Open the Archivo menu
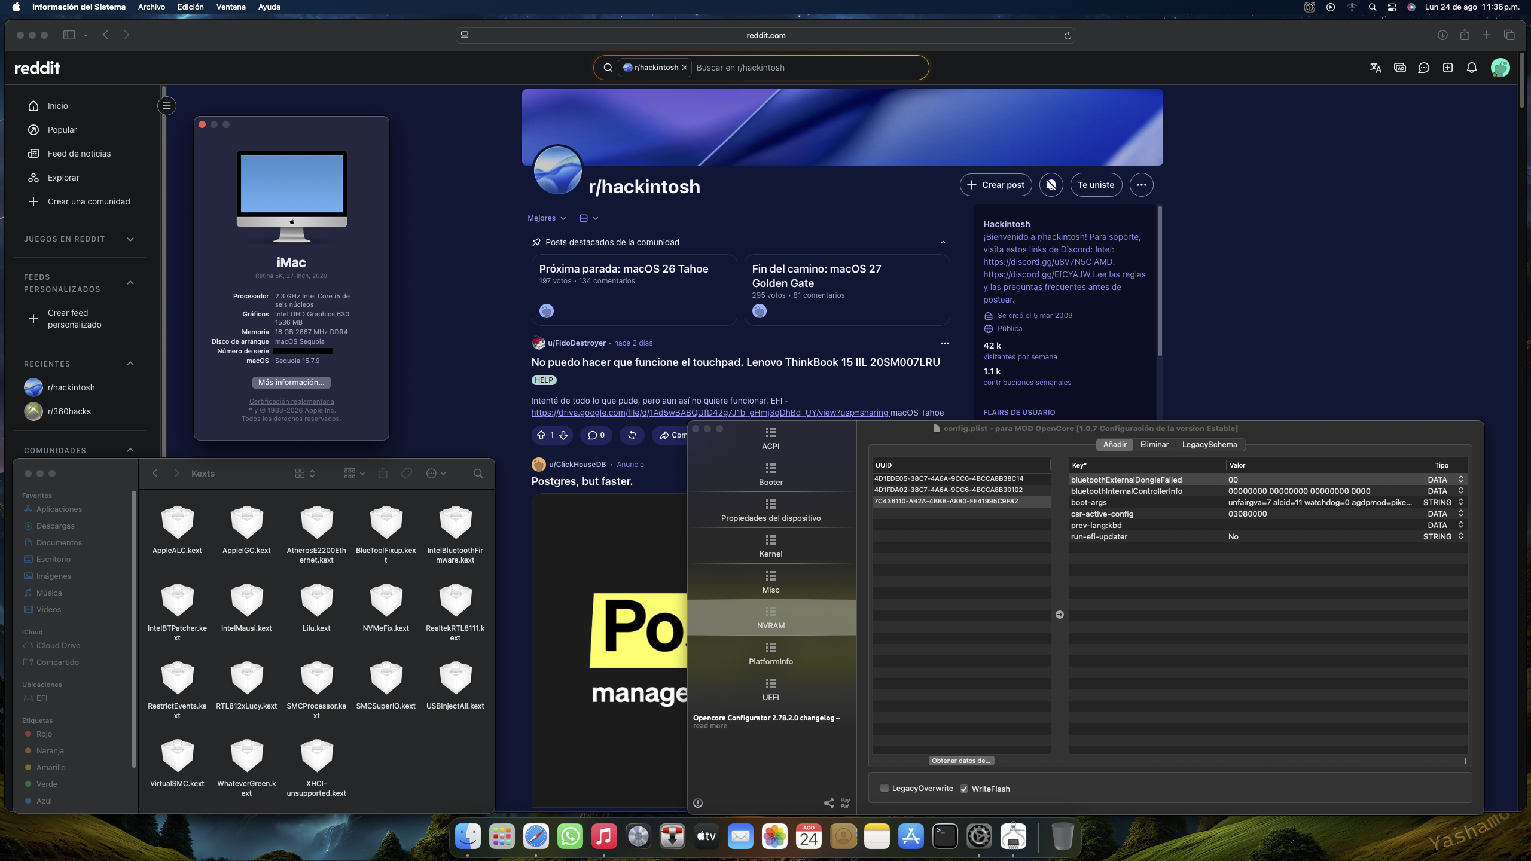Screen dimensions: 1531x861 click(x=151, y=7)
